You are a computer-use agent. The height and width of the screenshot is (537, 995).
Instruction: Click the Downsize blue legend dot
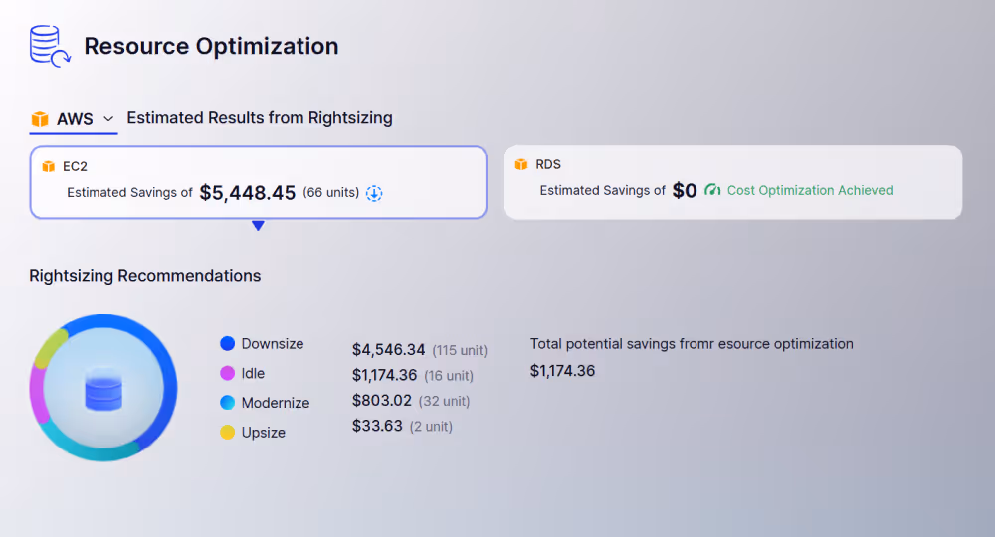(x=227, y=344)
